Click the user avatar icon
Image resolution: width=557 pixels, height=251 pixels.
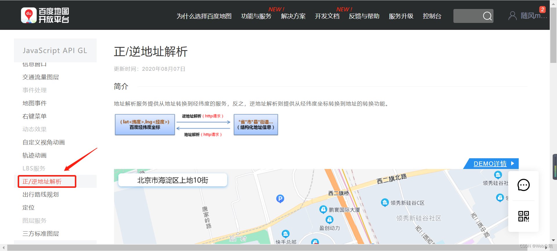pyautogui.click(x=513, y=16)
